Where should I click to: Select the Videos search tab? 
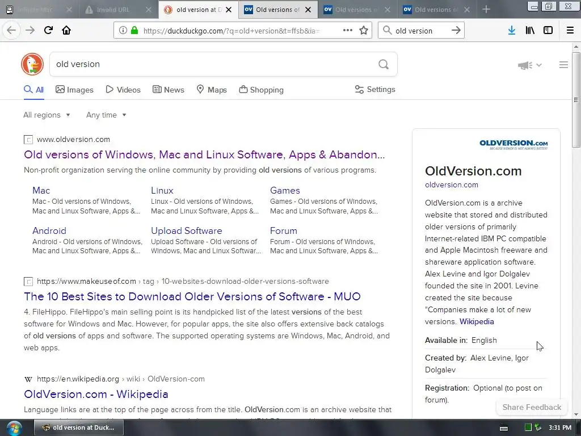click(x=123, y=90)
